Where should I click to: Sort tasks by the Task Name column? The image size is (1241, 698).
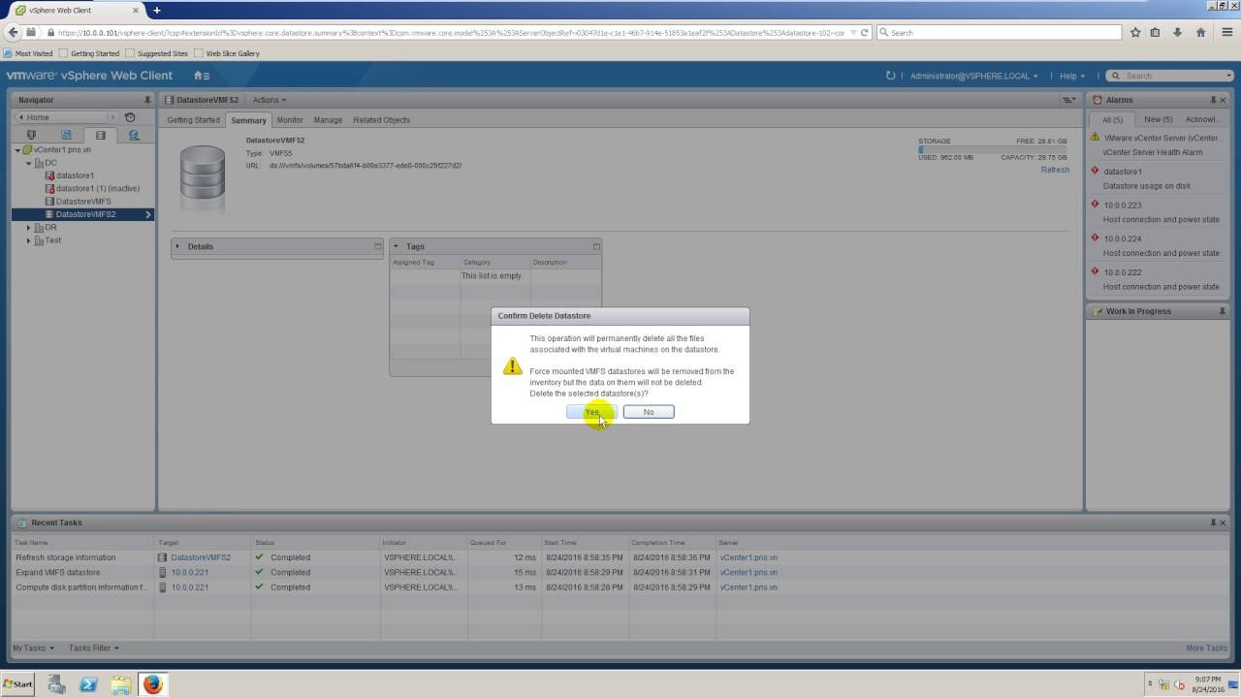point(82,543)
